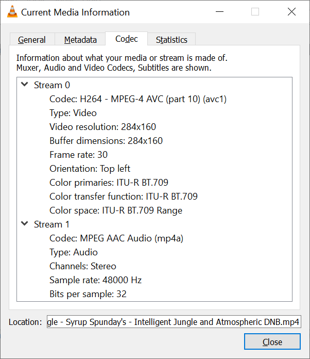
Task: Click the VLC cone icon in title bar
Action: click(12, 12)
